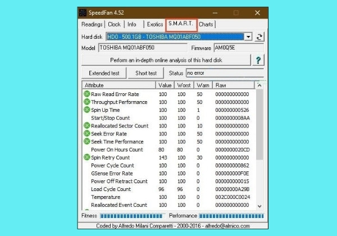Open the blue question mark help button
The image size is (337, 236).
pyautogui.click(x=258, y=60)
